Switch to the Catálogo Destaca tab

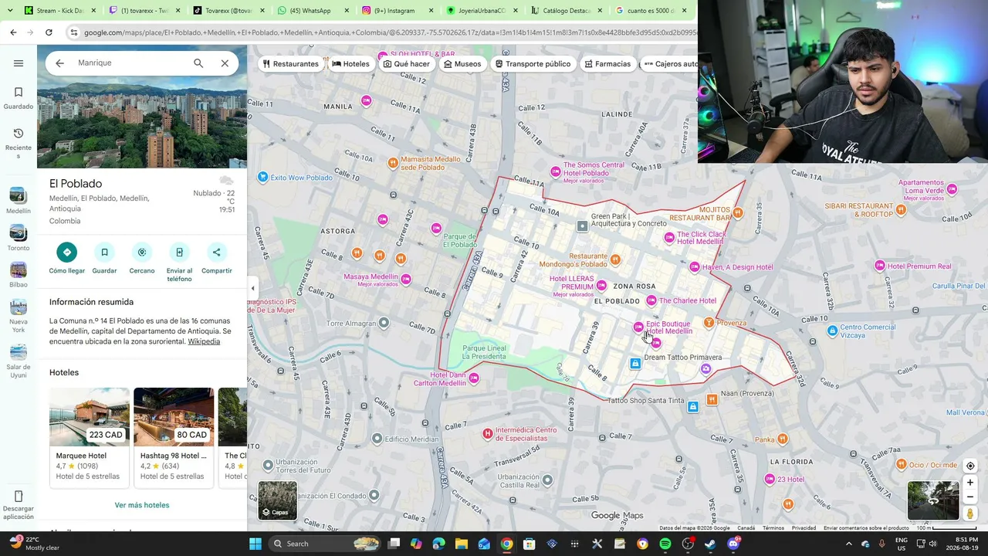567,11
